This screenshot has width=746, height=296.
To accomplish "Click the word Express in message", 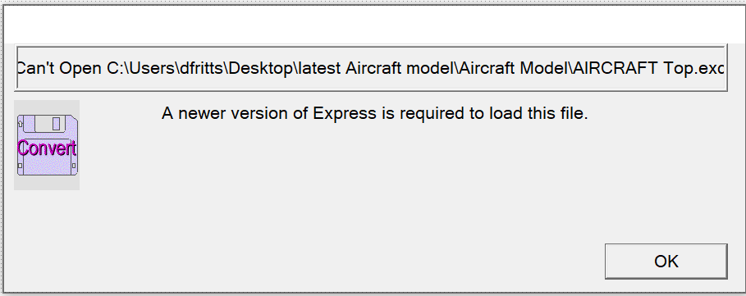I will [344, 113].
